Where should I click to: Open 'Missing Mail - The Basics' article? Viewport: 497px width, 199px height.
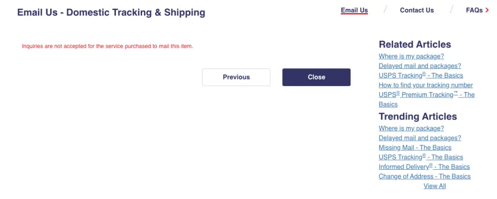[x=415, y=148]
